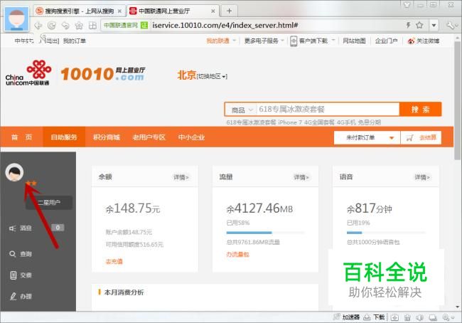Open the 未付款订单 dropdown
This screenshot has height=323, width=462.
(367, 138)
